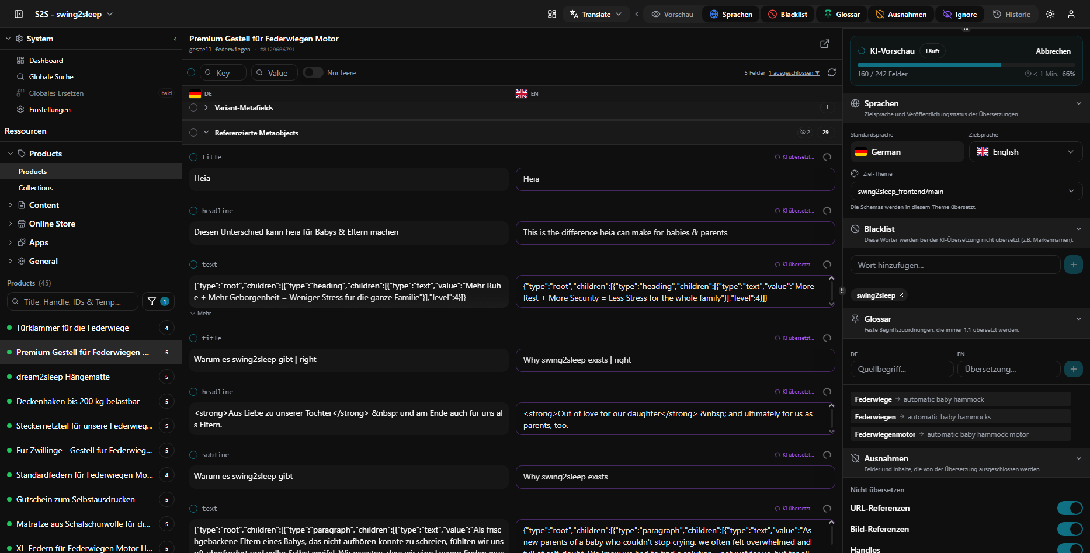This screenshot has height=553, width=1090.
Task: Click the products filter funnel icon
Action: (152, 301)
